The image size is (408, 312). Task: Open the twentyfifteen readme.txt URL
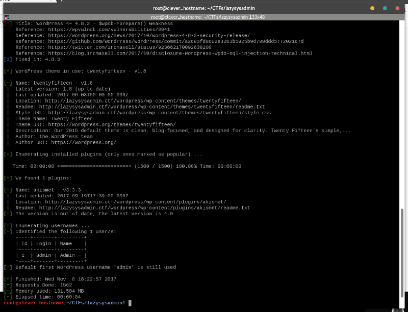[152, 107]
